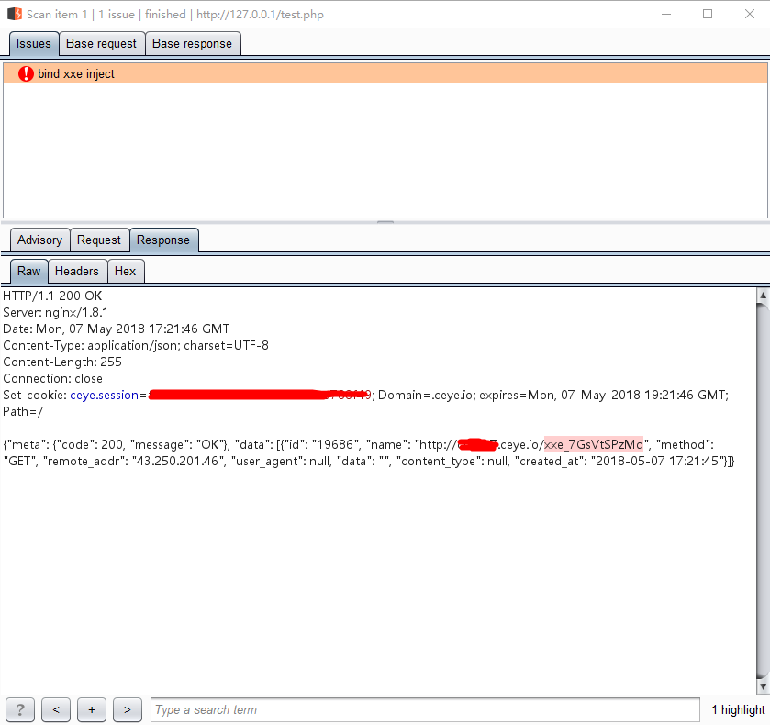Click the response pane vertical scrollbar
Screen dimensions: 770x725
point(763,491)
